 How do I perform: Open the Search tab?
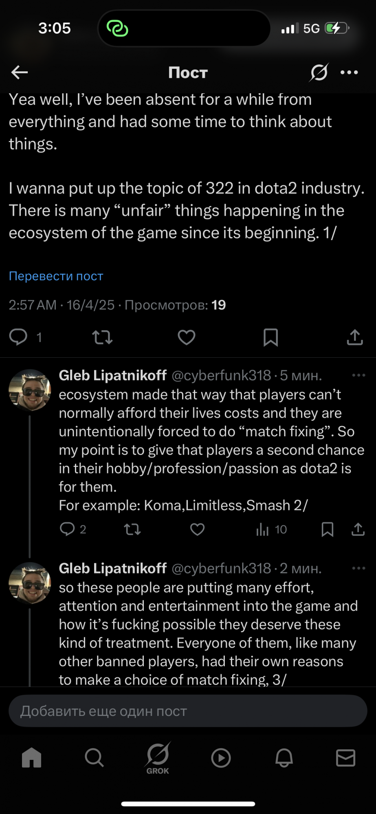pos(95,758)
